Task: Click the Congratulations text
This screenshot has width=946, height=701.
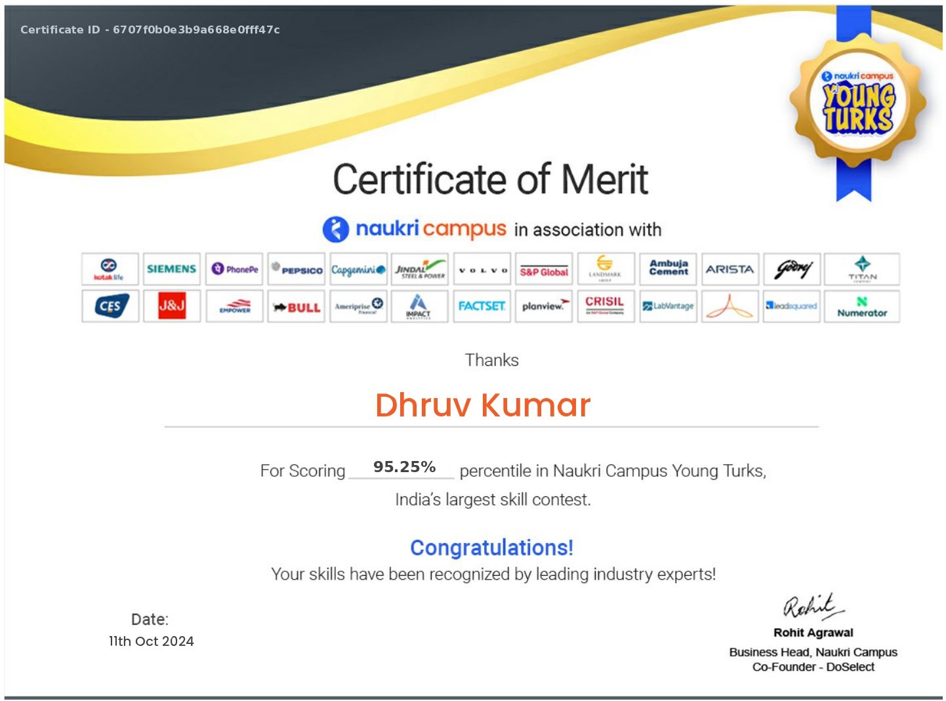Action: (x=491, y=548)
